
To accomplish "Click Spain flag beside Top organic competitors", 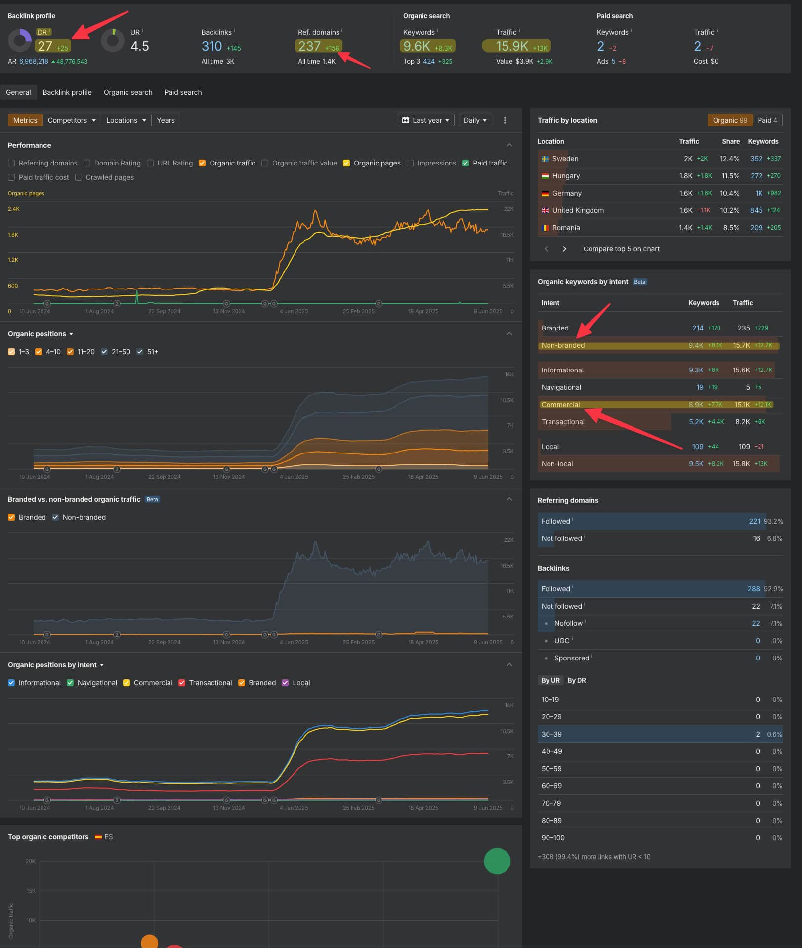I will pos(98,837).
